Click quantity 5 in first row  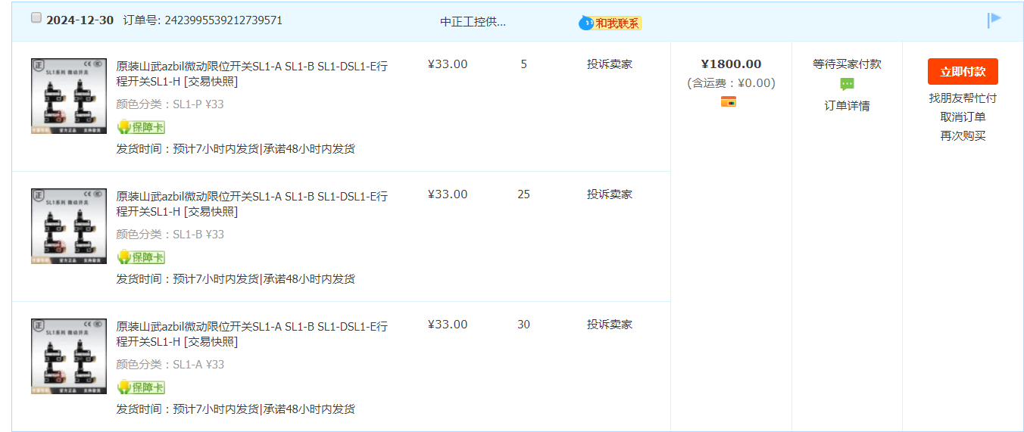click(x=523, y=64)
